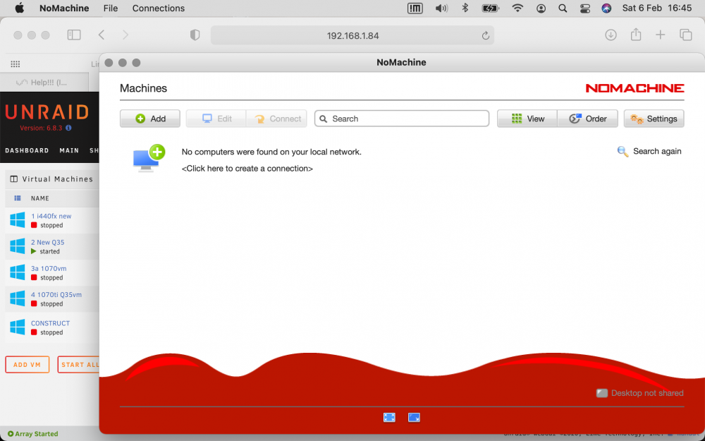Click the Edit button in NoMachine toolbar
Image resolution: width=705 pixels, height=441 pixels.
[216, 119]
